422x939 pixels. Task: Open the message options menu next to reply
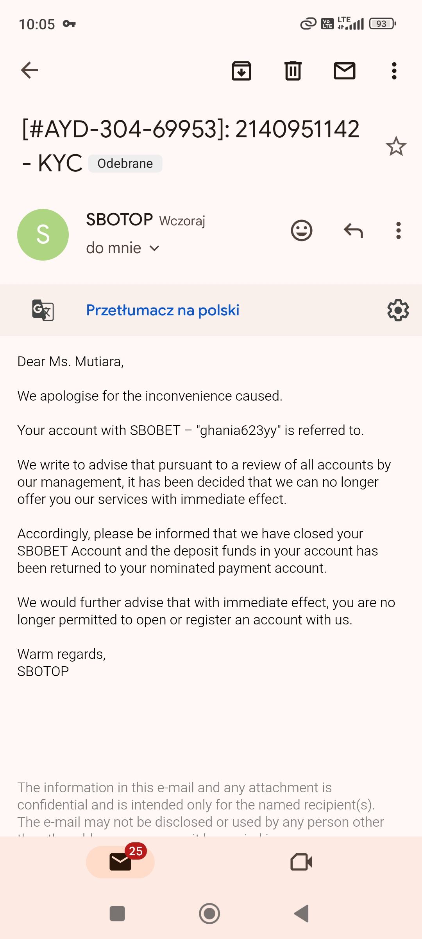pos(399,230)
